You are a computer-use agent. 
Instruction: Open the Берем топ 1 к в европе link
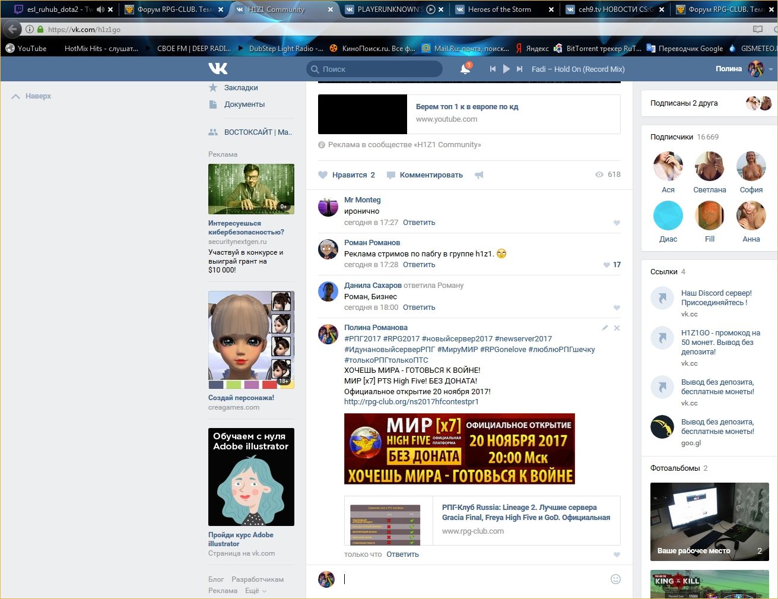click(x=467, y=107)
